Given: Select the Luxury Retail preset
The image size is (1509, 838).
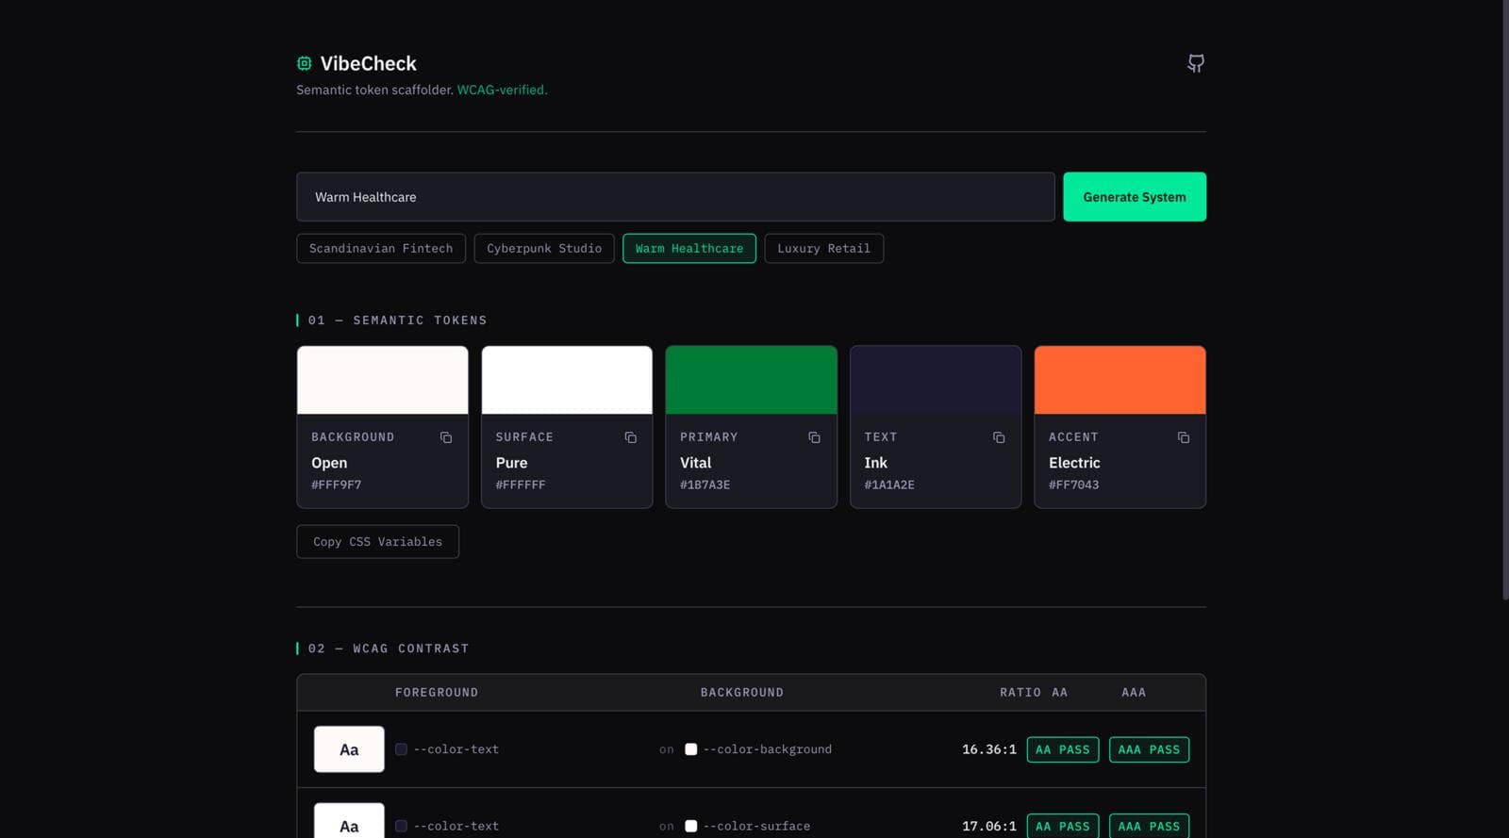Looking at the screenshot, I should point(823,248).
